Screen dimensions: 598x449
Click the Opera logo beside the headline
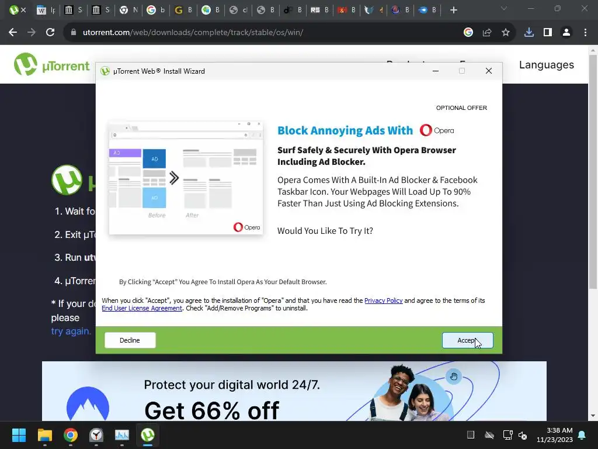[437, 130]
